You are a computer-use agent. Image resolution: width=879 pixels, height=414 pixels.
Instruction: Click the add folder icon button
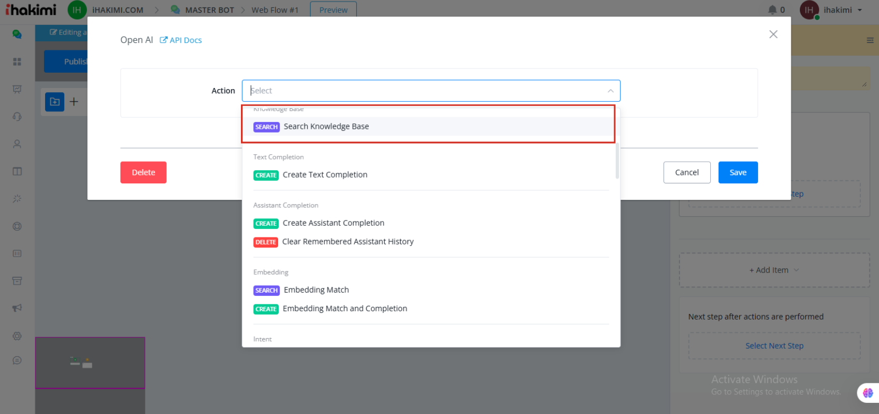click(x=55, y=102)
